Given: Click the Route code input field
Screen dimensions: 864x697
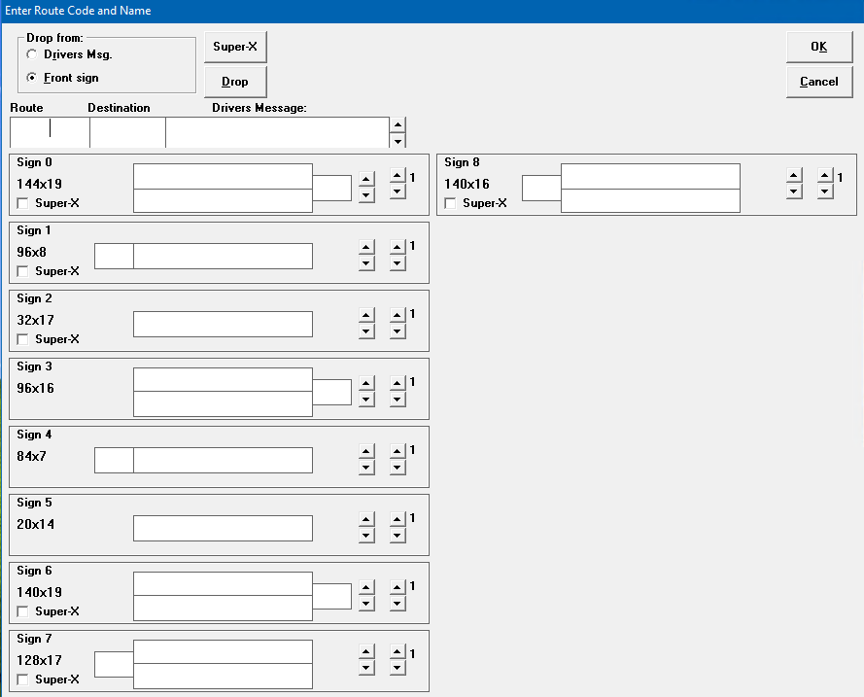Looking at the screenshot, I should pos(49,131).
